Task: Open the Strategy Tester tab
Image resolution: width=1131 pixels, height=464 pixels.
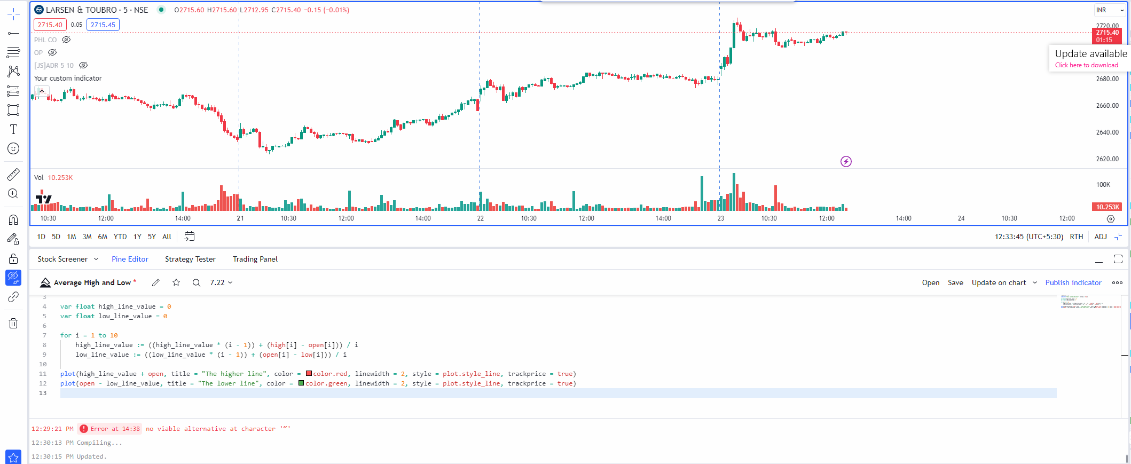Action: pos(190,259)
